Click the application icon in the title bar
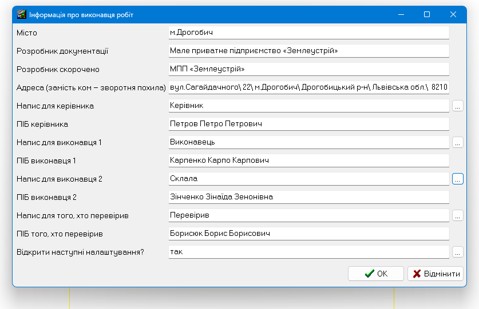The height and width of the screenshot is (309, 479). pyautogui.click(x=22, y=14)
